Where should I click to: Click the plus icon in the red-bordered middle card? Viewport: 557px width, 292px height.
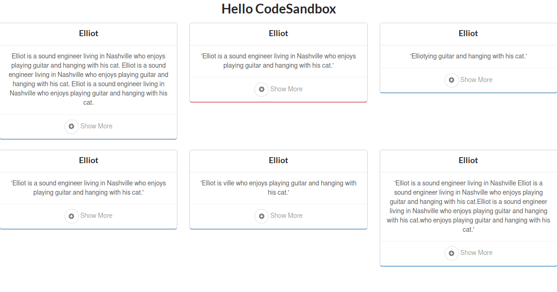point(261,89)
